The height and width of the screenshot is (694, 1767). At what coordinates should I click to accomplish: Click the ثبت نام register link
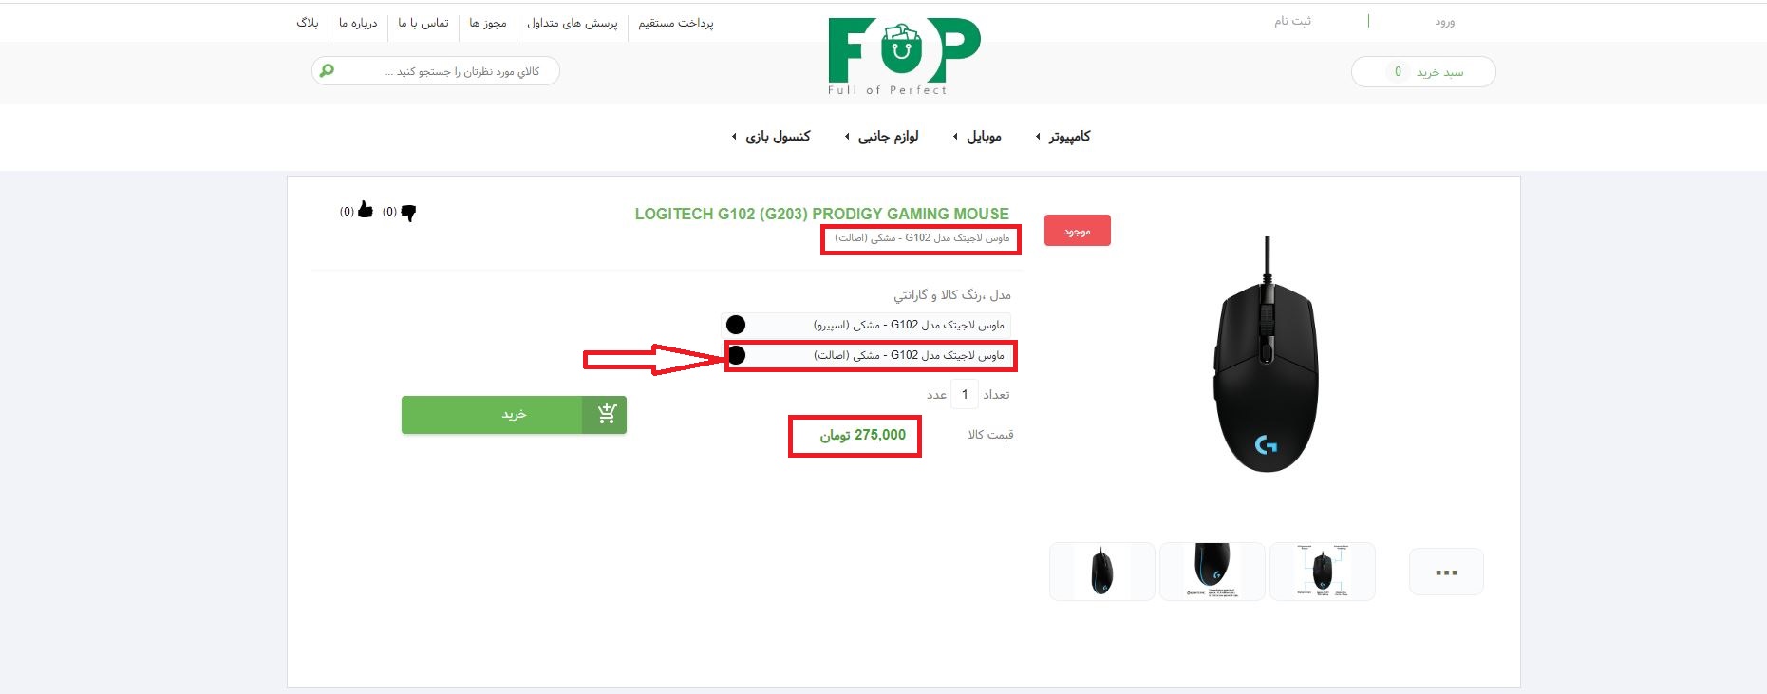pyautogui.click(x=1292, y=21)
